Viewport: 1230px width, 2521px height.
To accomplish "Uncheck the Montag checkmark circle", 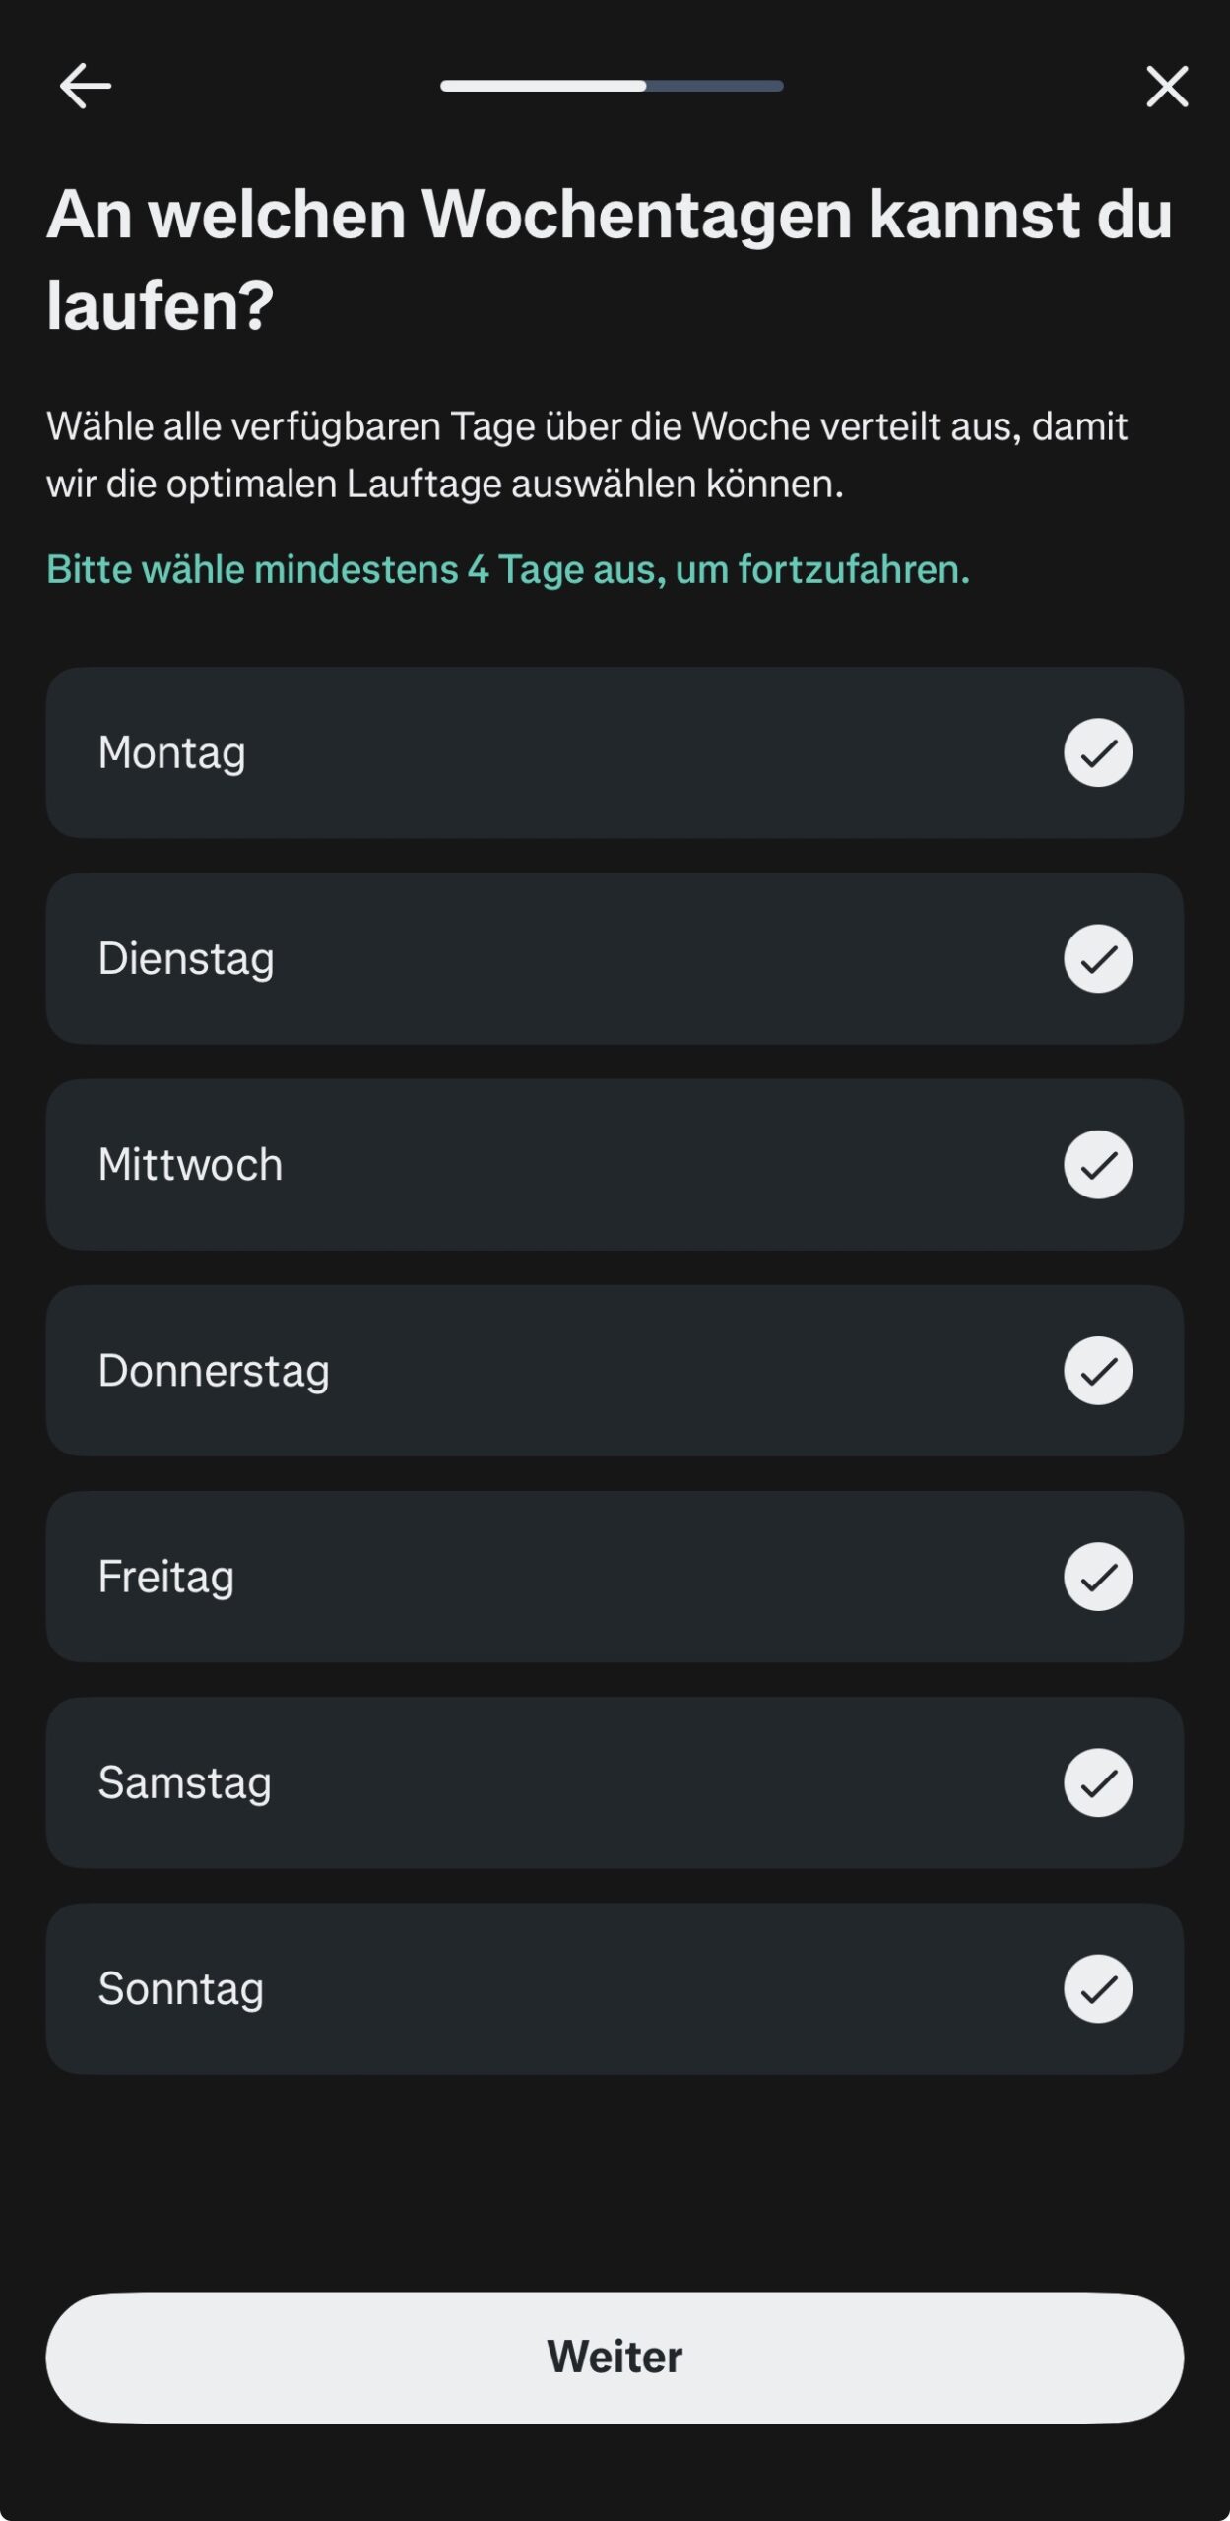I will [1097, 753].
